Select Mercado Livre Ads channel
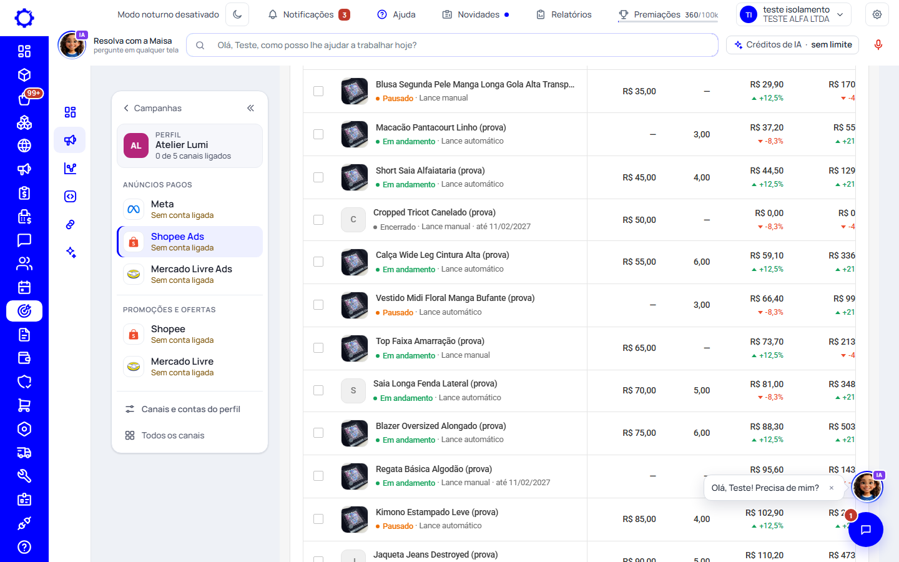The height and width of the screenshot is (562, 899). pos(190,274)
